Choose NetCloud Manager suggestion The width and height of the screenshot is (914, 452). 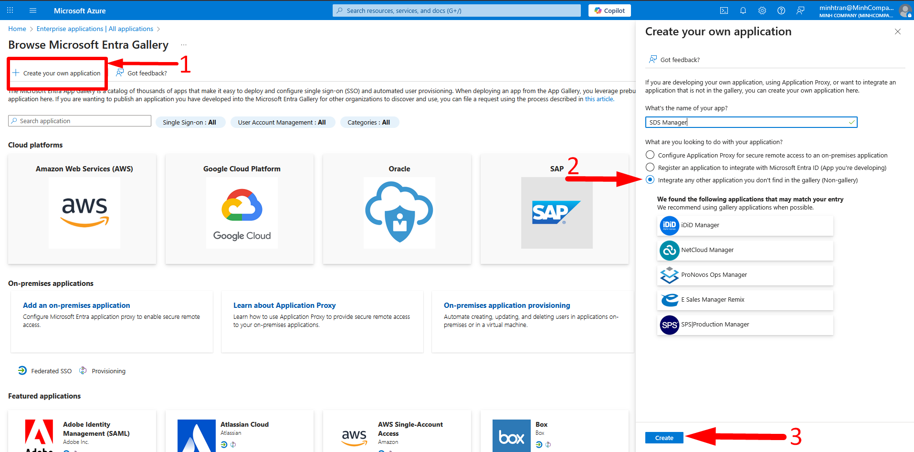pos(745,250)
